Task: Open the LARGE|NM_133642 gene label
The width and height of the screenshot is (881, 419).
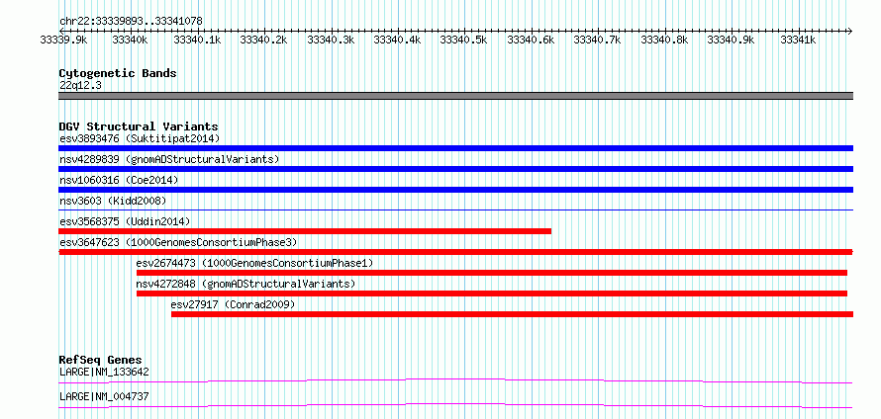Action: (x=104, y=372)
